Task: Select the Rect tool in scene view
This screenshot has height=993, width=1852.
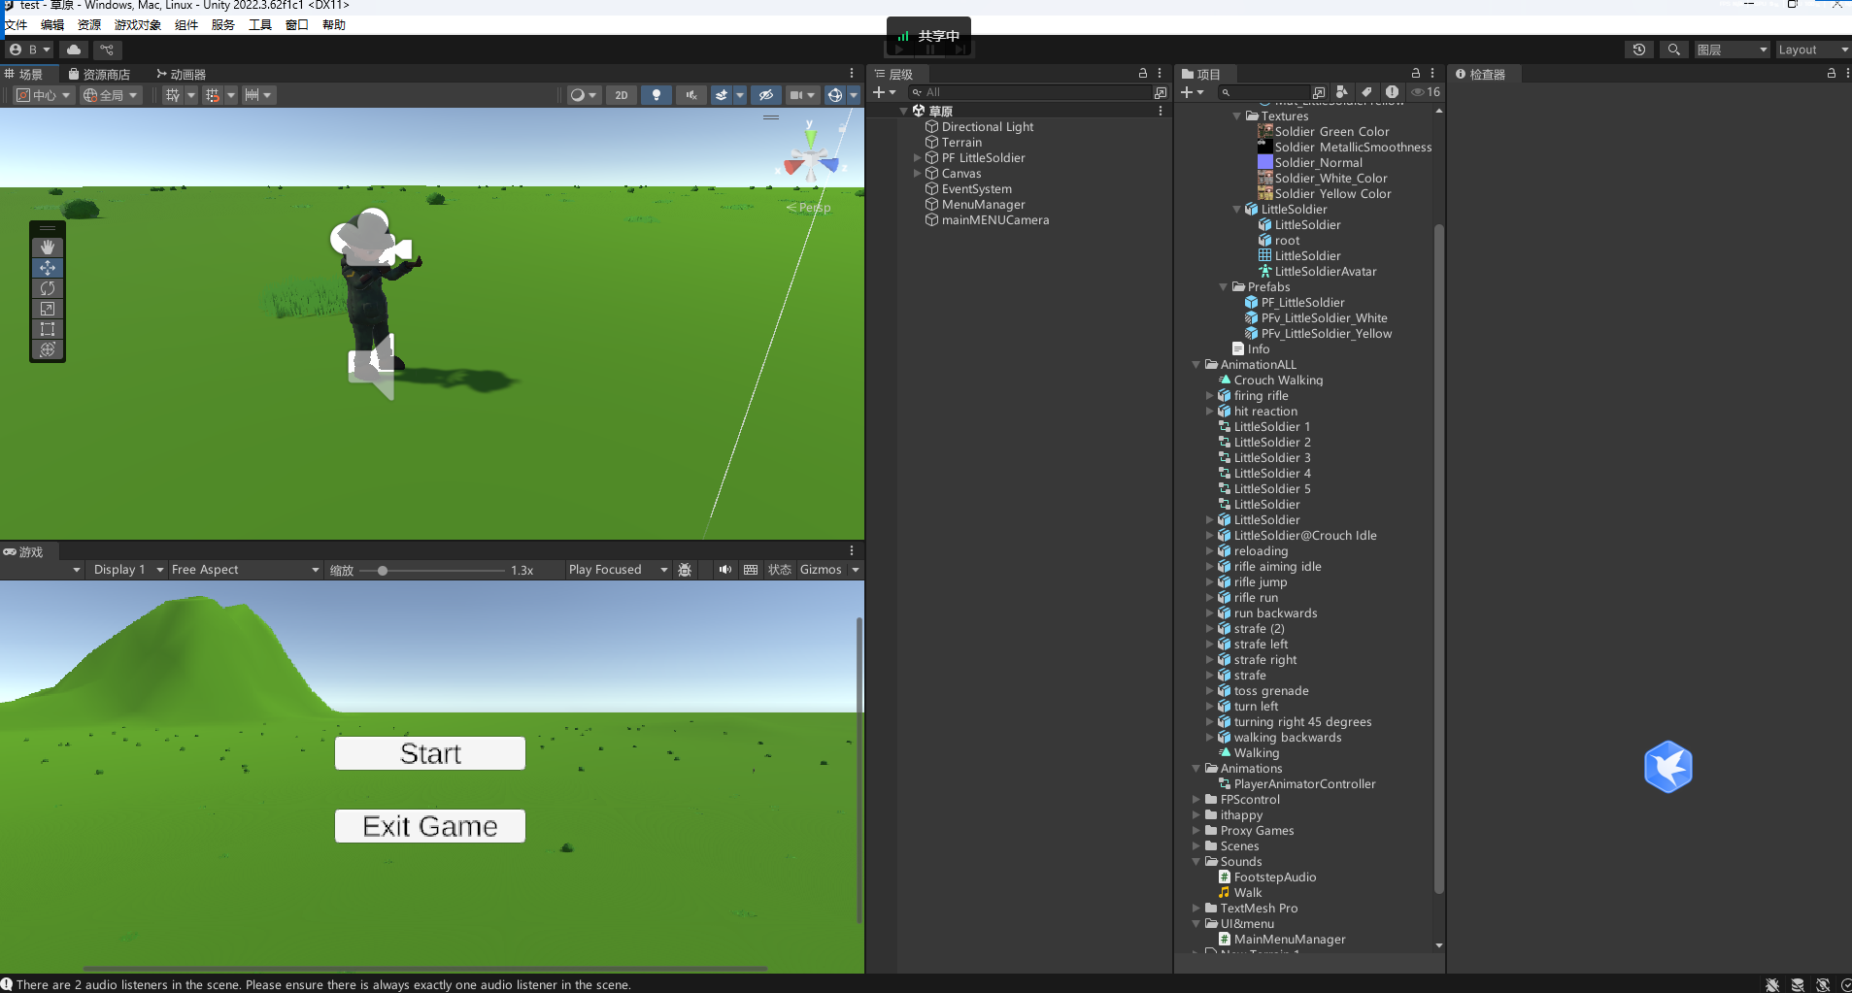Action: point(48,329)
